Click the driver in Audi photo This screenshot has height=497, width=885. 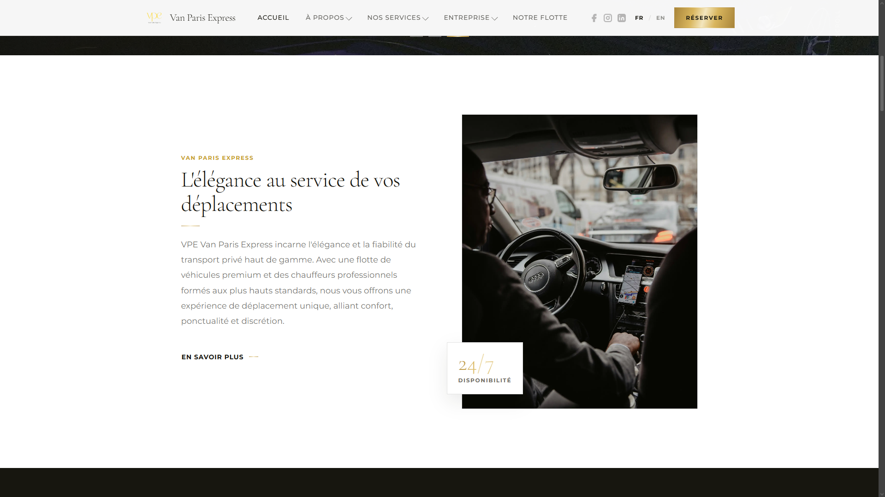[x=580, y=262]
